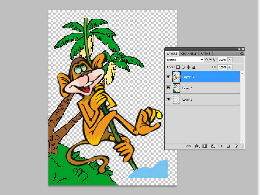Viewport: 260px width, 195px height.
Task: Click layers list scroll up arrow
Action: [242, 73]
